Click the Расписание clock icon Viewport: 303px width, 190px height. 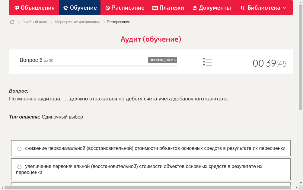point(107,8)
